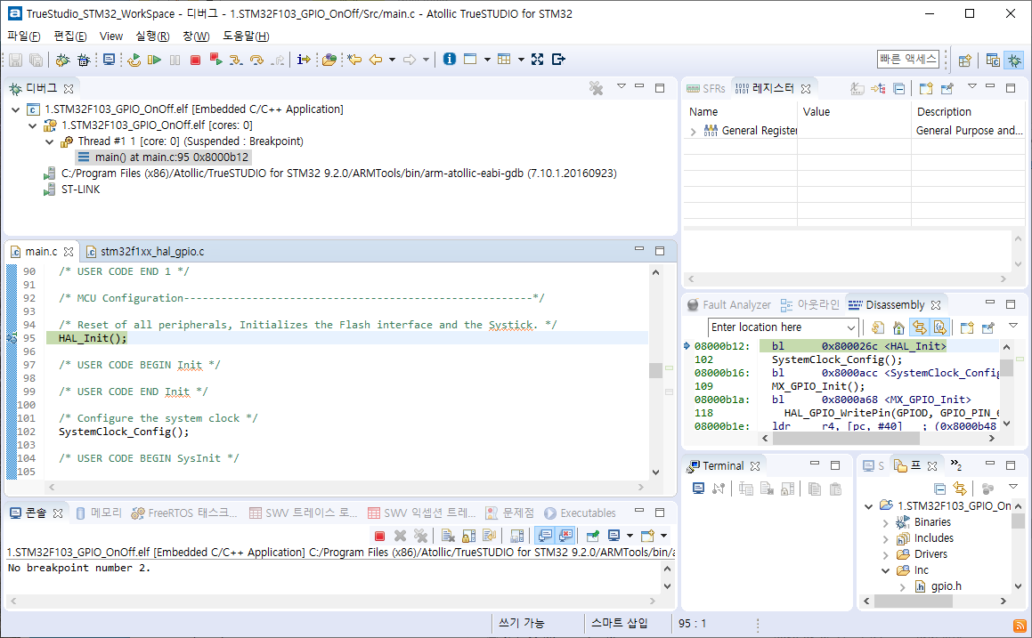Screen dimensions: 1032x638
Task: Click the Step Into toolbar icon
Action: coord(235,60)
